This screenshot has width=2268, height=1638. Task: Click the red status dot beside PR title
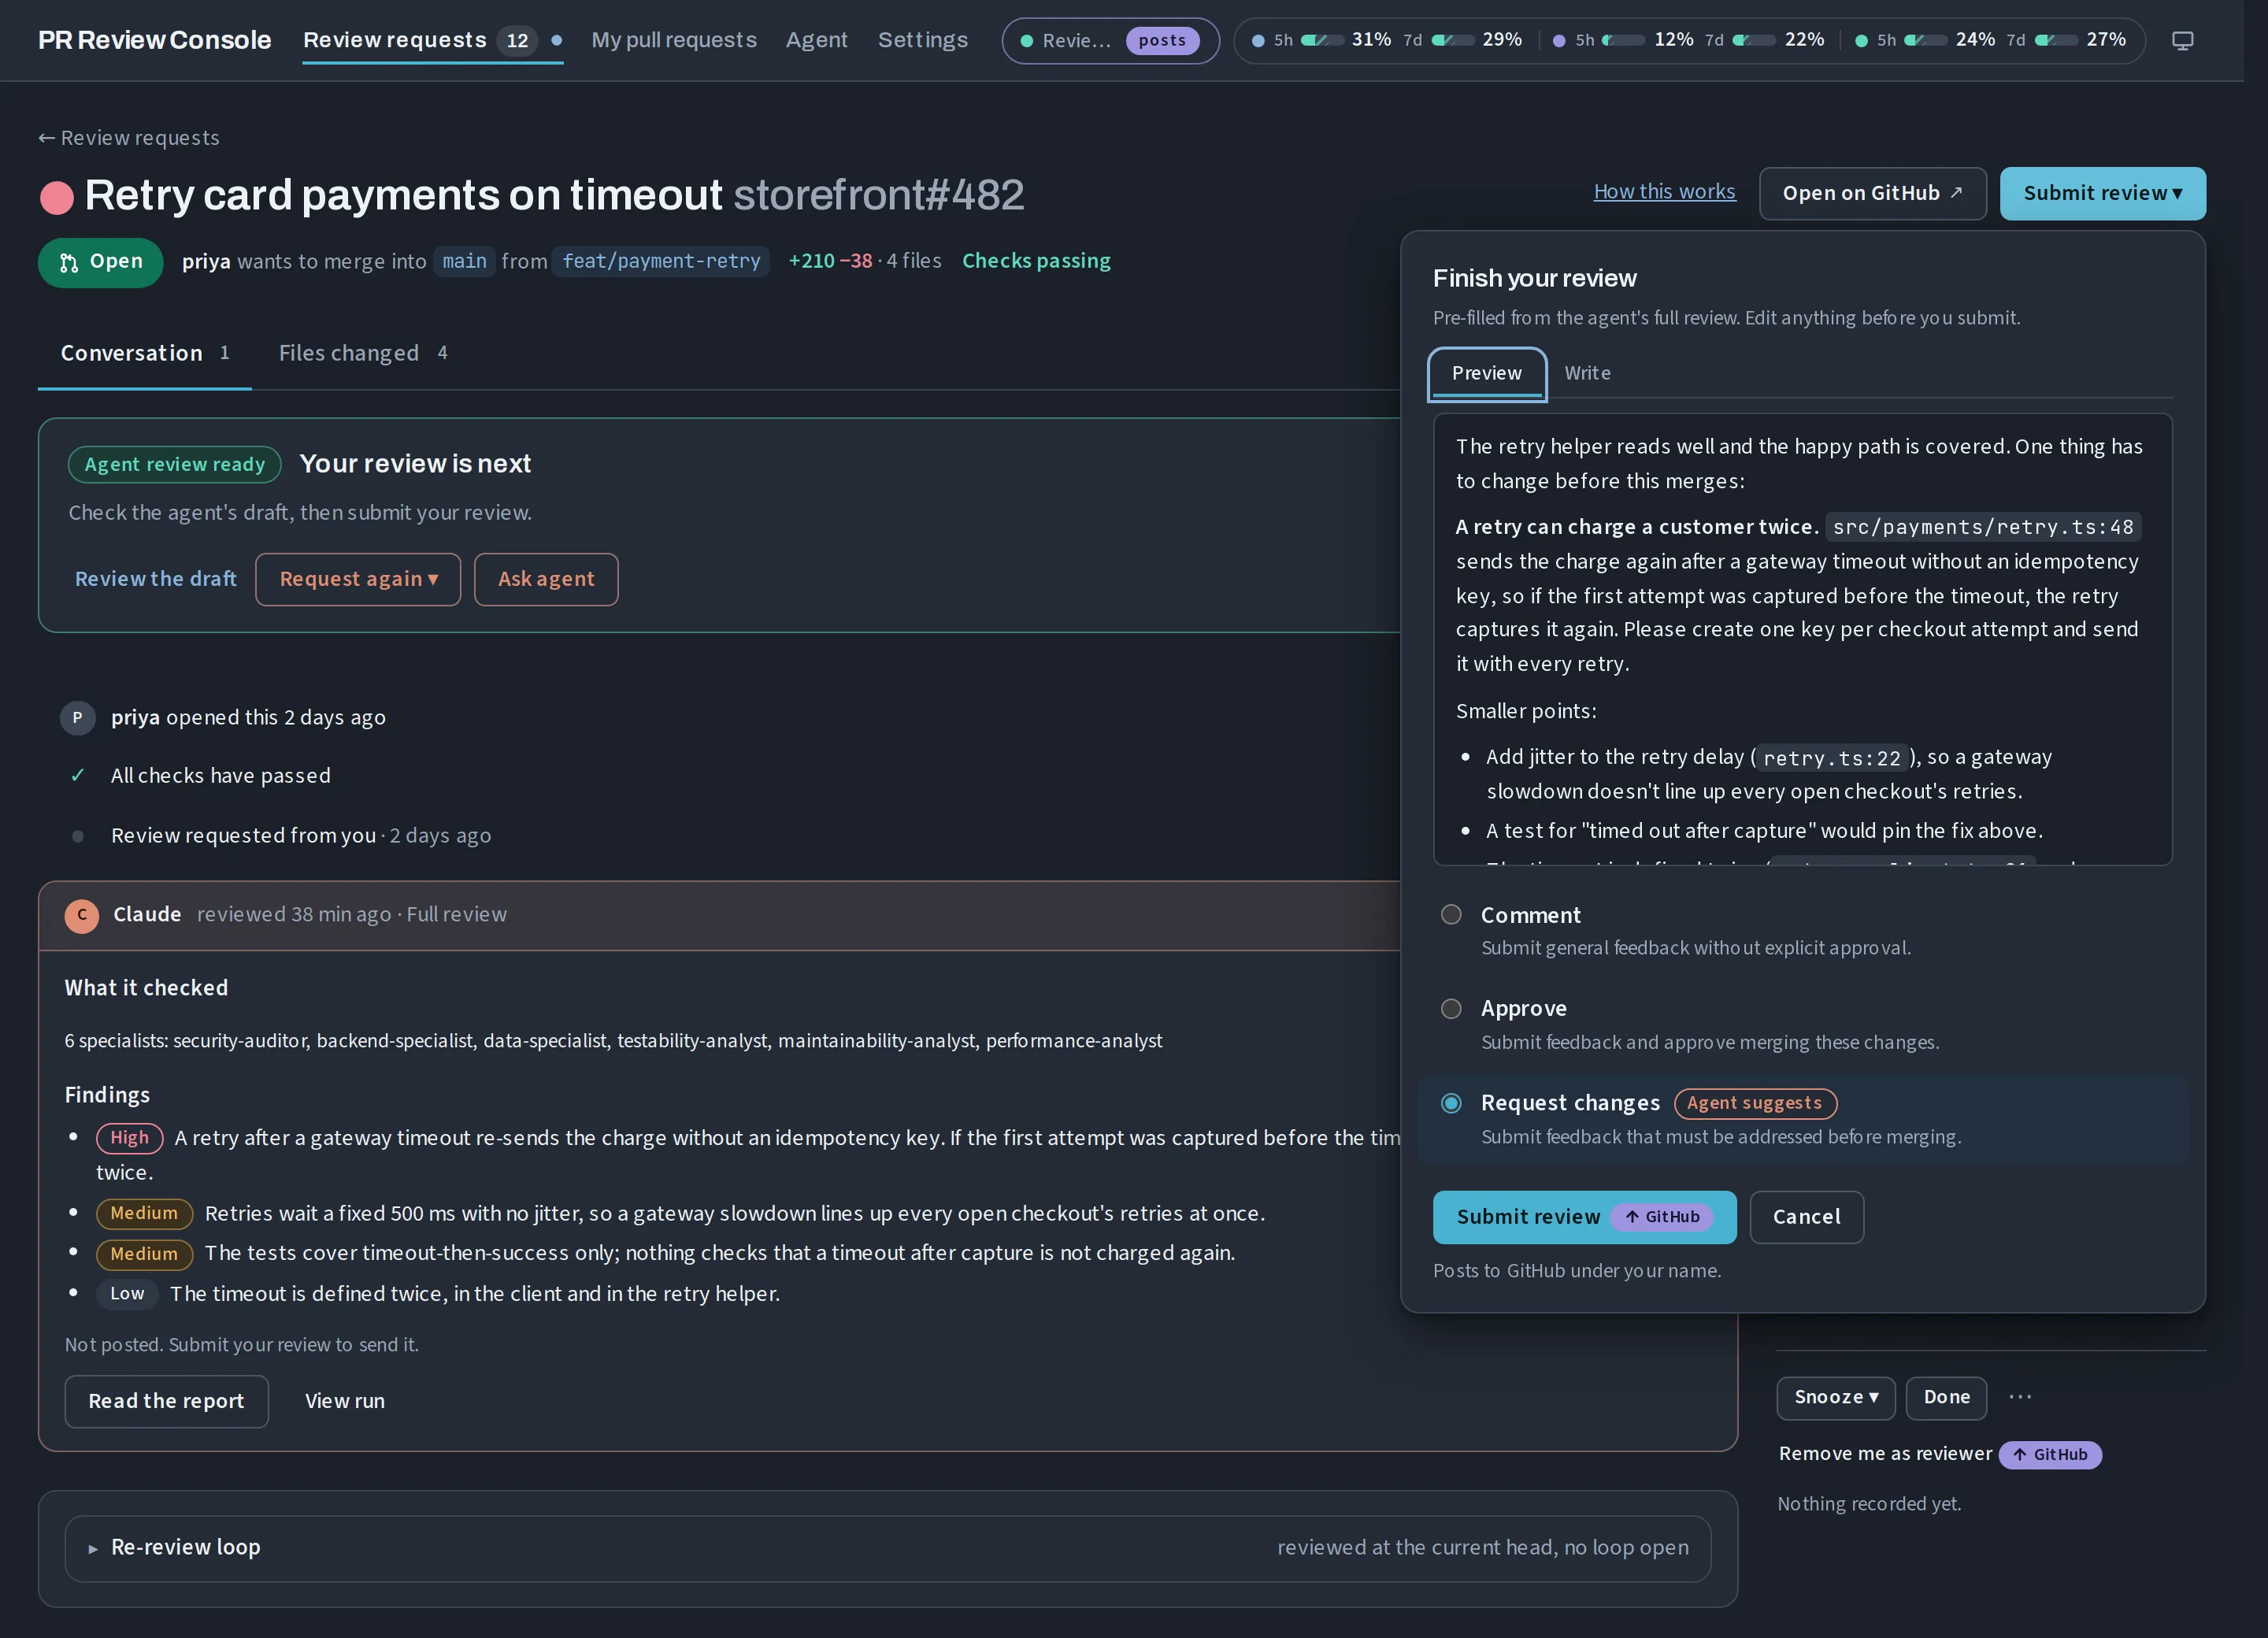click(57, 197)
